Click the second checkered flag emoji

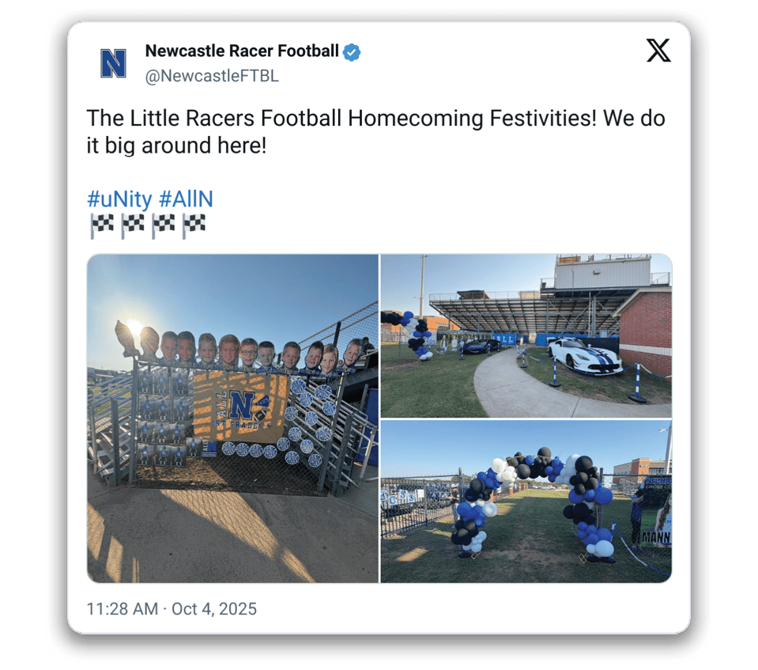coord(133,226)
